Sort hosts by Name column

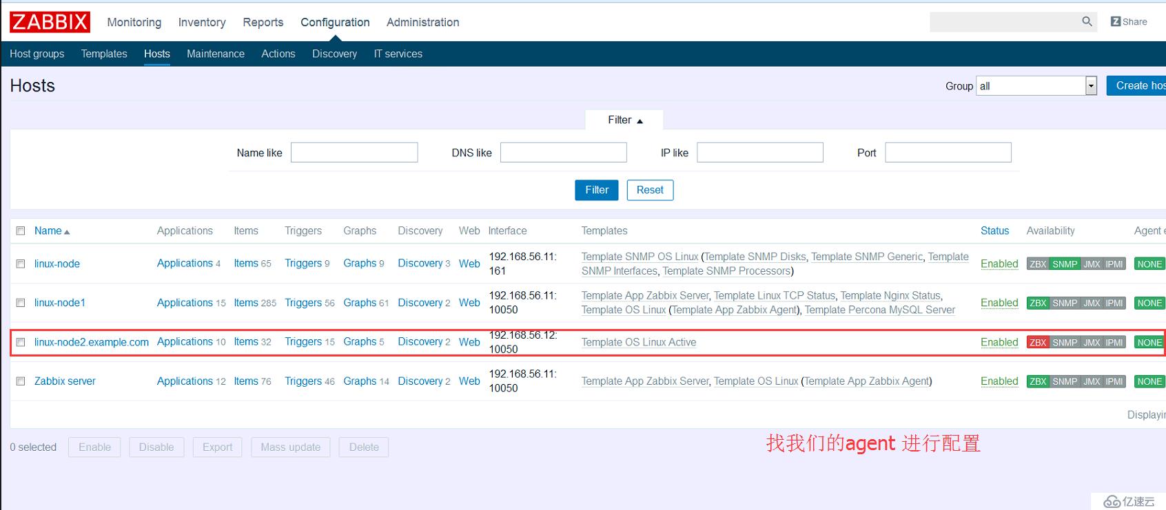coord(52,231)
